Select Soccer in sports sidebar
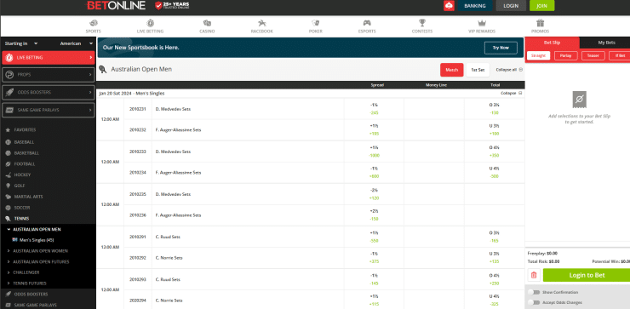 click(22, 208)
